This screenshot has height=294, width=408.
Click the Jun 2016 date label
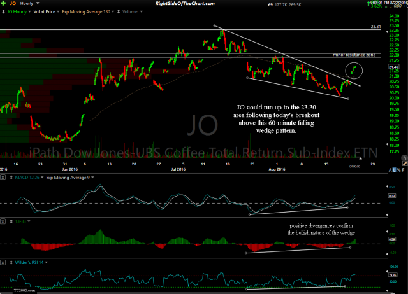(69, 169)
